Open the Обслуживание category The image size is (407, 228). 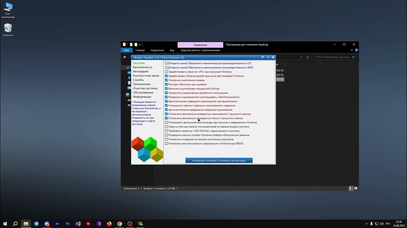click(143, 92)
